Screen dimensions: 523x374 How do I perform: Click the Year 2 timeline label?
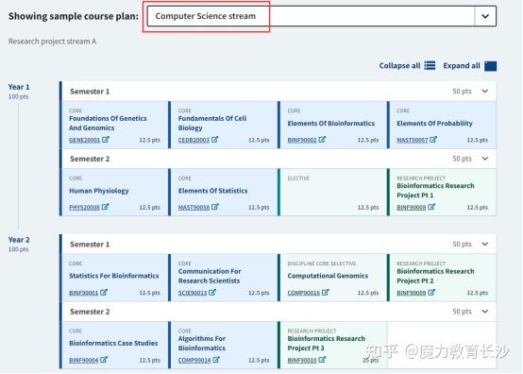(19, 240)
